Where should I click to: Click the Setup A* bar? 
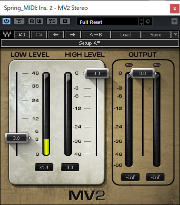(x=90, y=43)
